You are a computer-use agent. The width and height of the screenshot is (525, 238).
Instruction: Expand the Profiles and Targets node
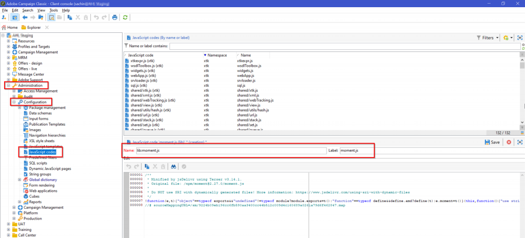click(9, 47)
